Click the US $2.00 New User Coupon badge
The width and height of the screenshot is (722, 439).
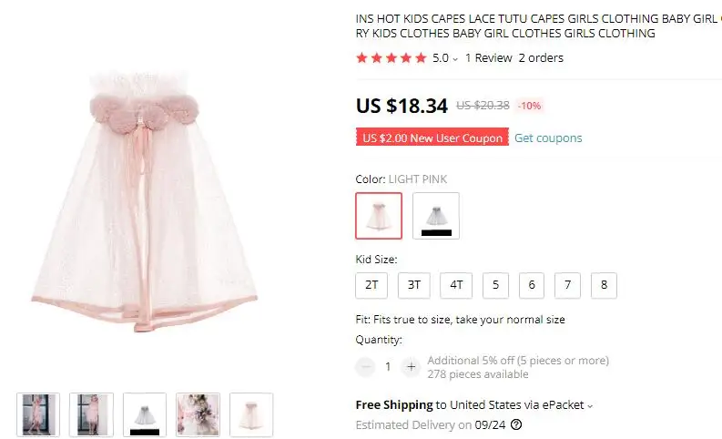click(432, 138)
